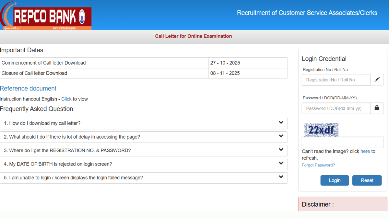Expand chevron for delay in accessing page question
This screenshot has width=389, height=219.
[x=281, y=136]
